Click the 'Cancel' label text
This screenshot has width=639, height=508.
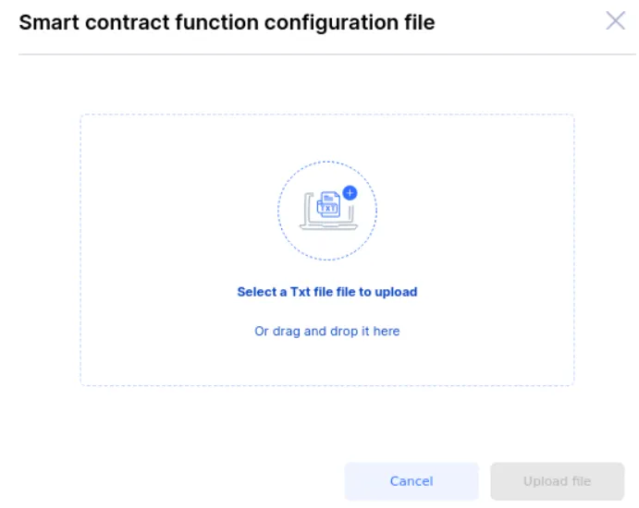coord(412,481)
